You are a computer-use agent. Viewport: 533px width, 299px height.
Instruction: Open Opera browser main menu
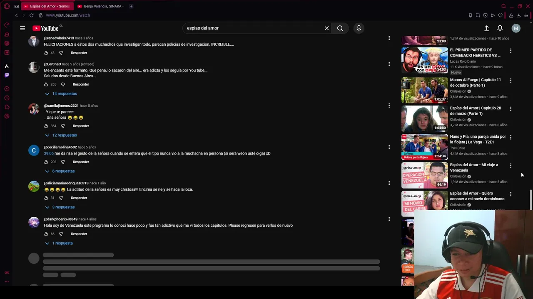click(x=7, y=6)
